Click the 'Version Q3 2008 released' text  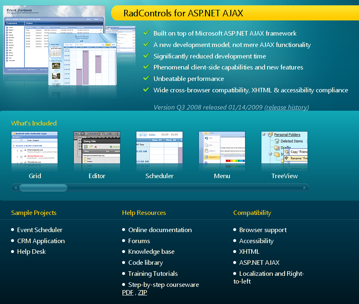(x=208, y=107)
